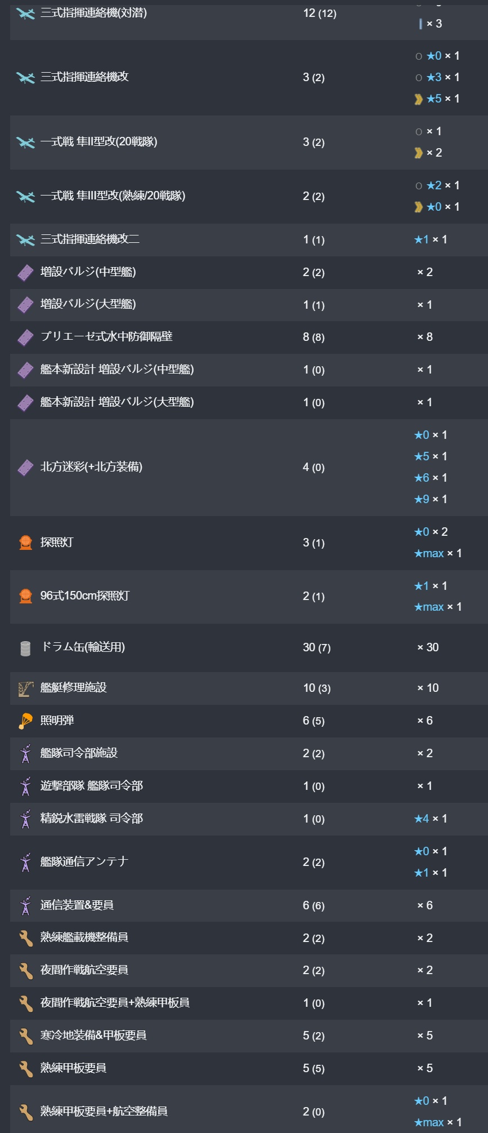Click the drum canister icon for ドラム缶(輸送用)
Screen dimensions: 488x1133
click(x=25, y=648)
